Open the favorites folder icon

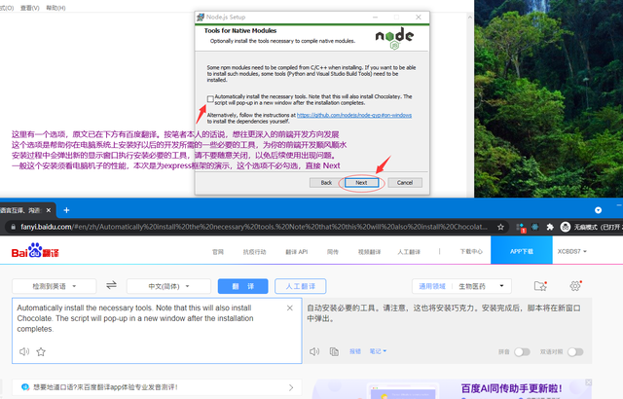(x=540, y=286)
